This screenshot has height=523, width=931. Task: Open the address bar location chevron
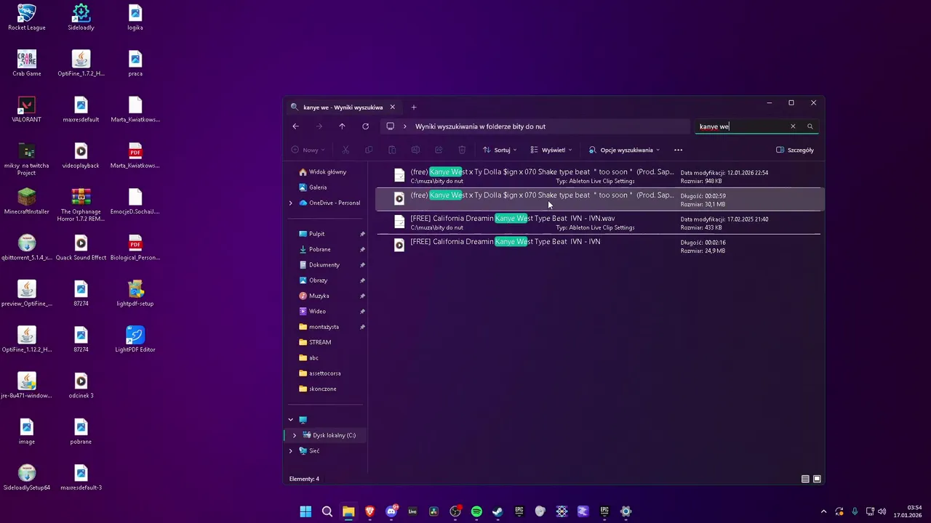click(x=405, y=126)
